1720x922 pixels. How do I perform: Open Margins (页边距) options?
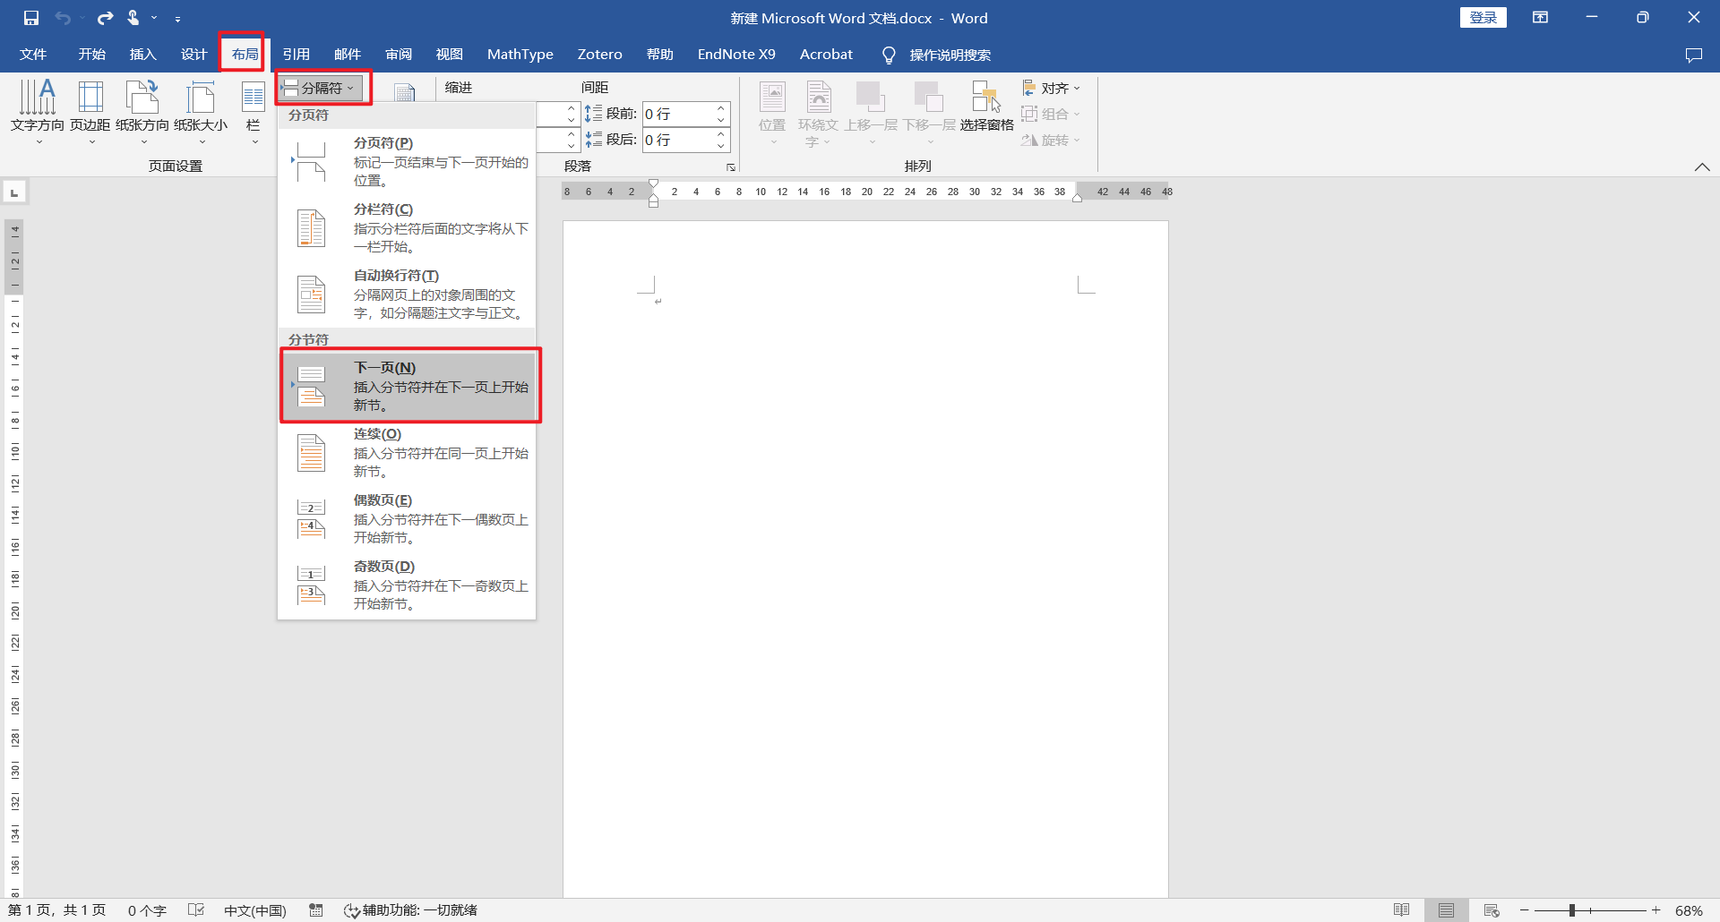90,112
